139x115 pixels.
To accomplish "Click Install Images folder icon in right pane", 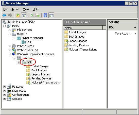I will [66, 32].
